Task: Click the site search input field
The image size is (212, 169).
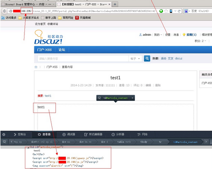Action: 83,59
